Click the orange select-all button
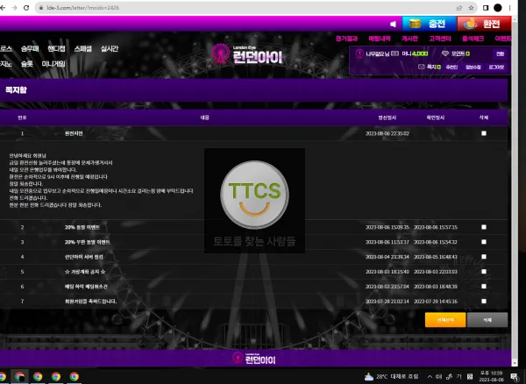 point(445,320)
